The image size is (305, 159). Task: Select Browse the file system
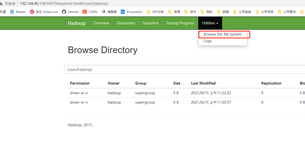[x=223, y=34]
